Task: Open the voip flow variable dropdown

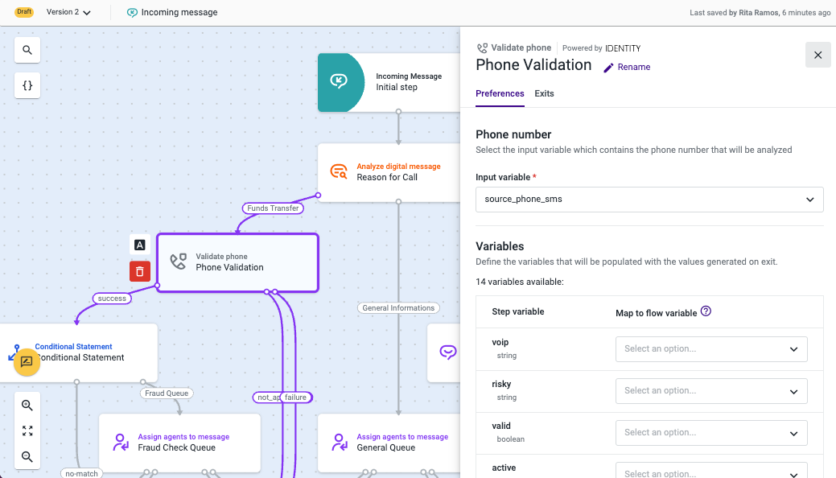Action: 711,349
